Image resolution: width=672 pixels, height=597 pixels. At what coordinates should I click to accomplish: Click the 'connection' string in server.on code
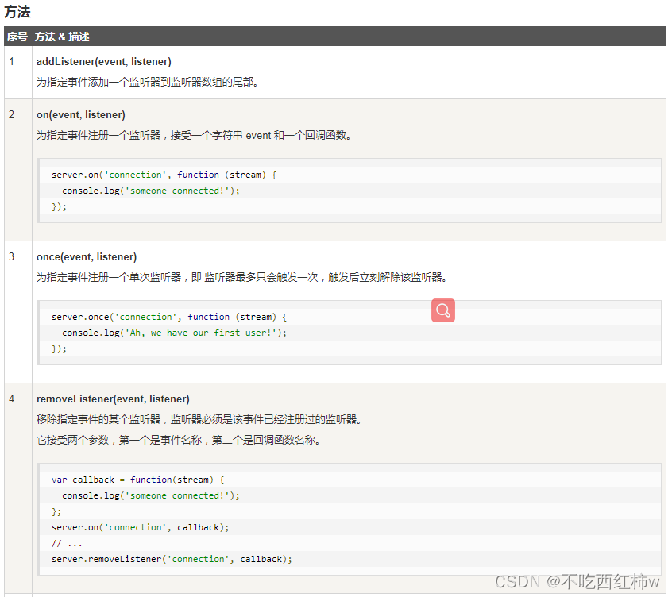coord(135,174)
